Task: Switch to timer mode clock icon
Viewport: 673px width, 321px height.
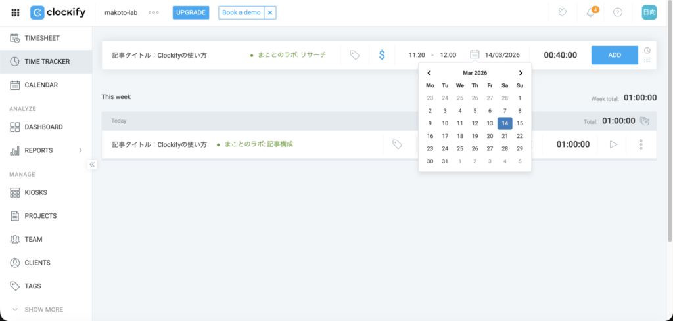Action: [647, 51]
